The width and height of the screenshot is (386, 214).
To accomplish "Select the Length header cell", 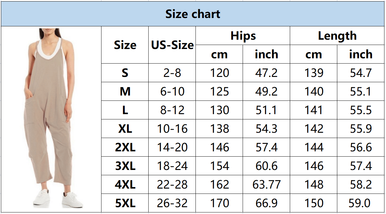I will [x=337, y=36].
